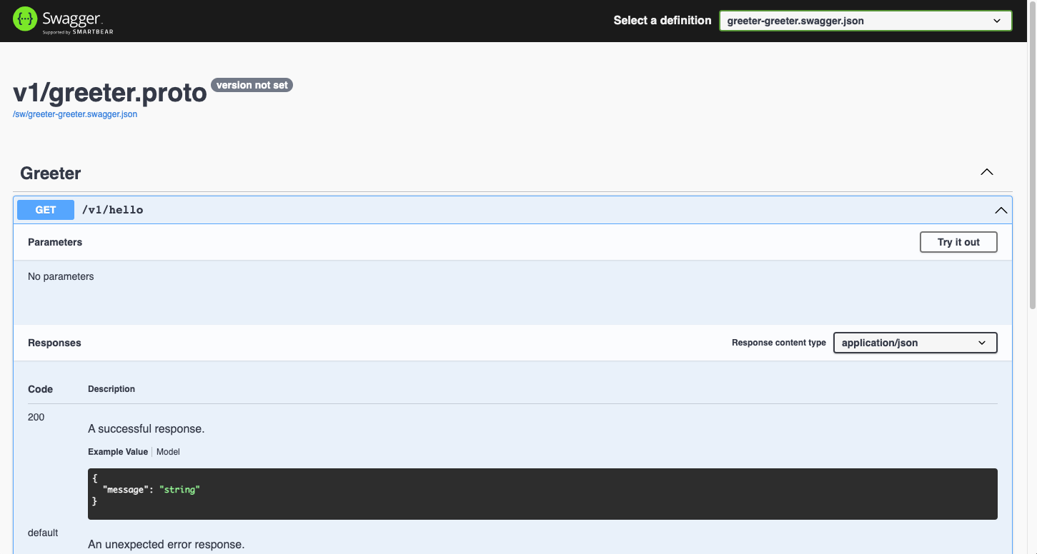Collapse the /v1/hello operation using its arrow
Viewport: 1037px width, 554px height.
(1001, 211)
